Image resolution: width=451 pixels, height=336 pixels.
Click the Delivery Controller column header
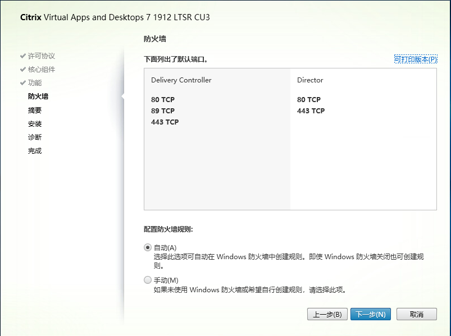click(x=181, y=80)
